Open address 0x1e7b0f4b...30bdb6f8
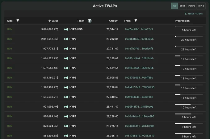The image size is (210, 139). coord(139,49)
